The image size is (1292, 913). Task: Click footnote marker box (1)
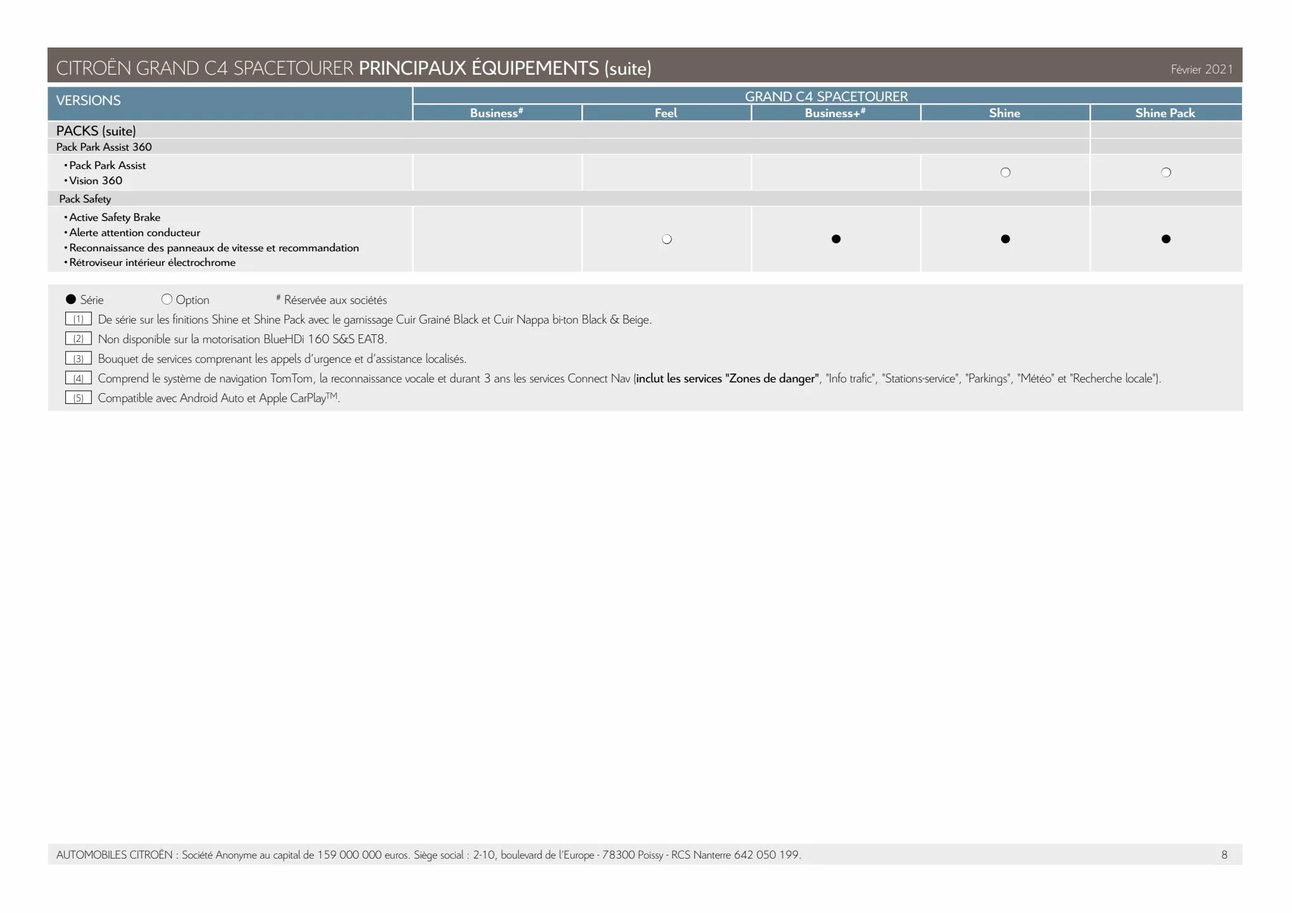coord(79,319)
